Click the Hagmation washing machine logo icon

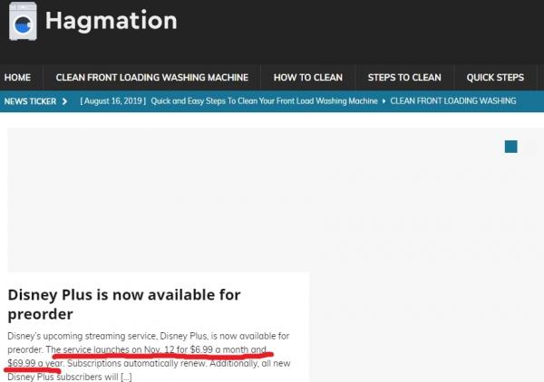pyautogui.click(x=21, y=22)
